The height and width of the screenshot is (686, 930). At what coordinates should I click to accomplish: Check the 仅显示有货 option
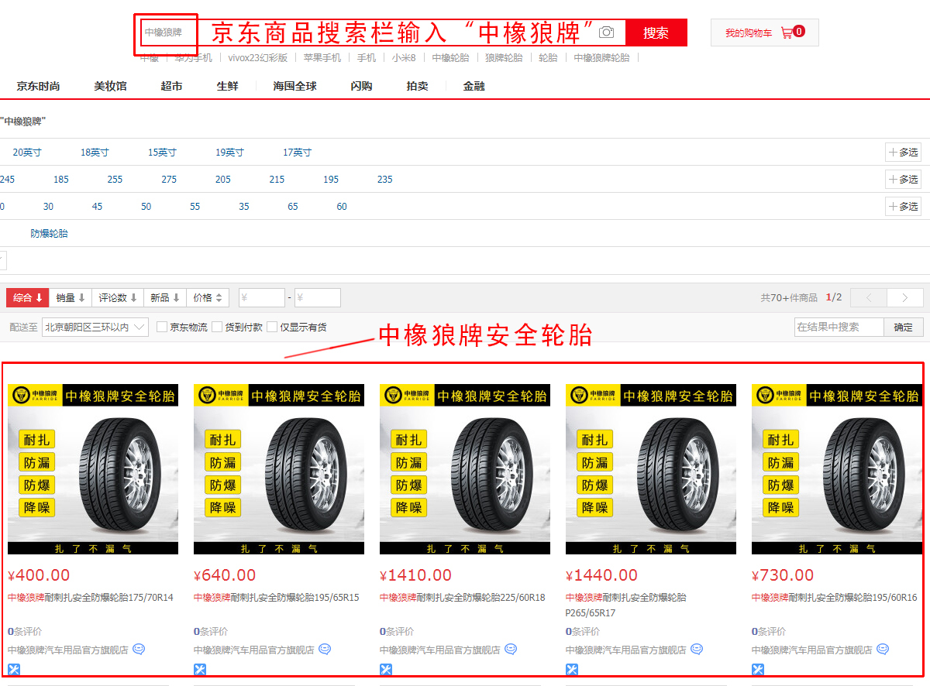pyautogui.click(x=272, y=327)
